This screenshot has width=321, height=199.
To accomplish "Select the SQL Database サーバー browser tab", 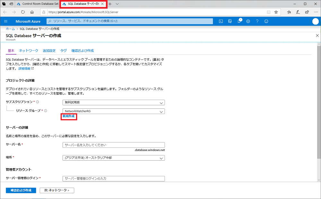I will [x=83, y=4].
